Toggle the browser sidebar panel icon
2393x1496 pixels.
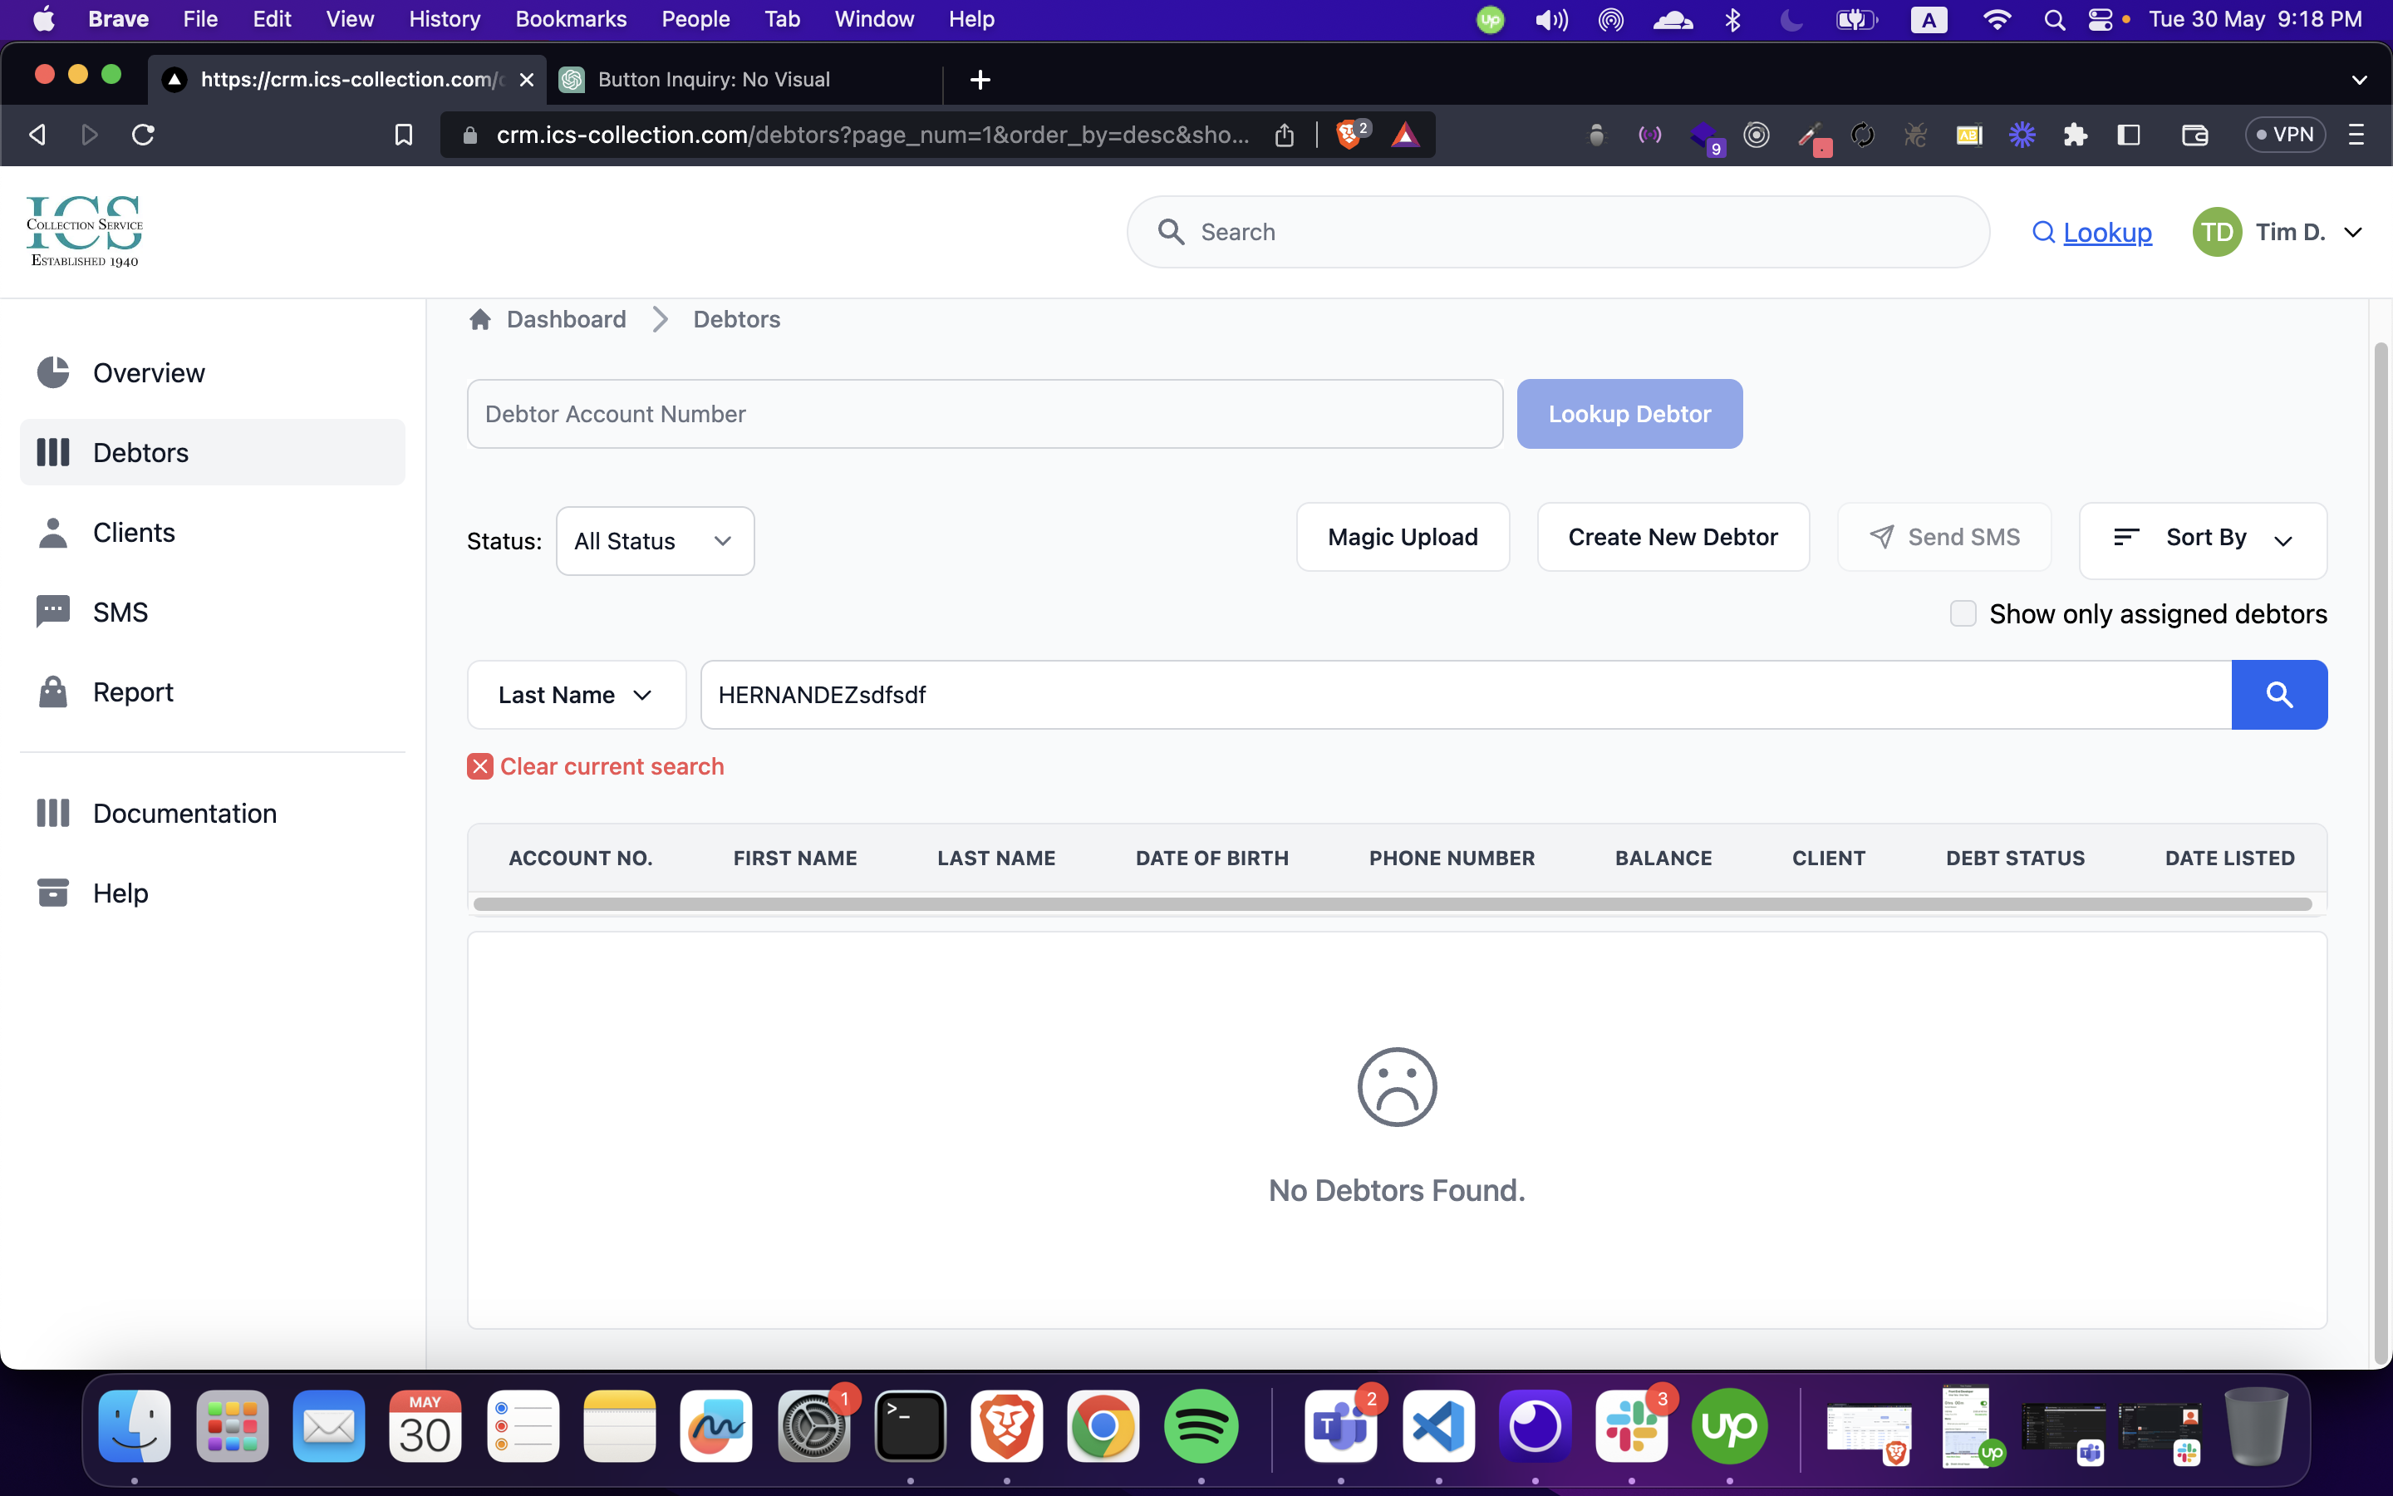[2129, 135]
